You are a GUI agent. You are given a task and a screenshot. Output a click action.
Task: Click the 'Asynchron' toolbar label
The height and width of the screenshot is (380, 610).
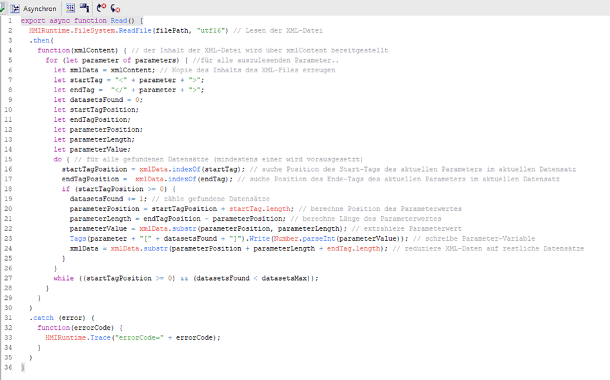pyautogui.click(x=39, y=8)
